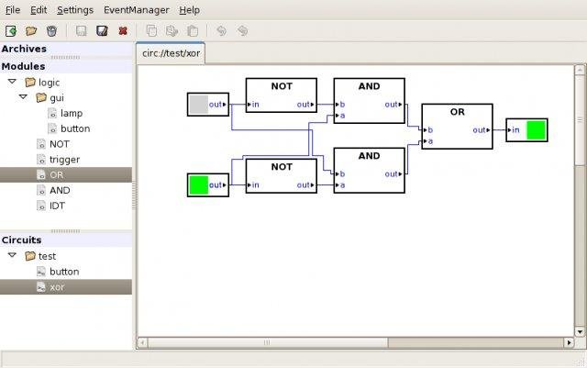
Task: Select the IDT module
Action: tap(57, 206)
